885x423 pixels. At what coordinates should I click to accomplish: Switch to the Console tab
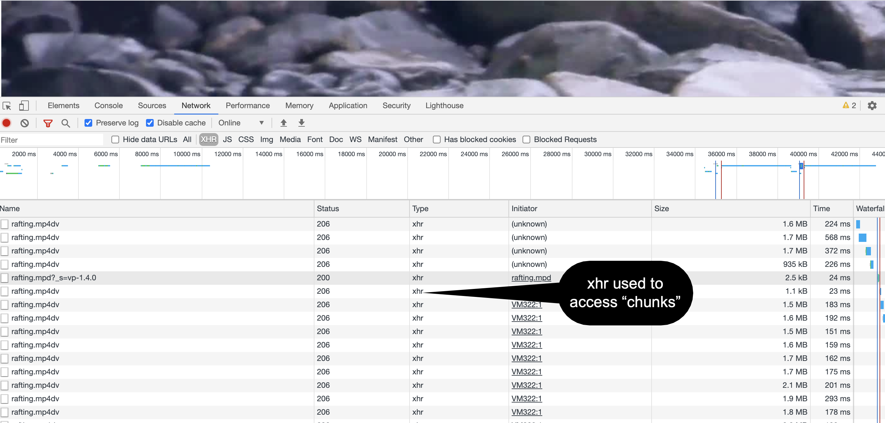pos(109,106)
